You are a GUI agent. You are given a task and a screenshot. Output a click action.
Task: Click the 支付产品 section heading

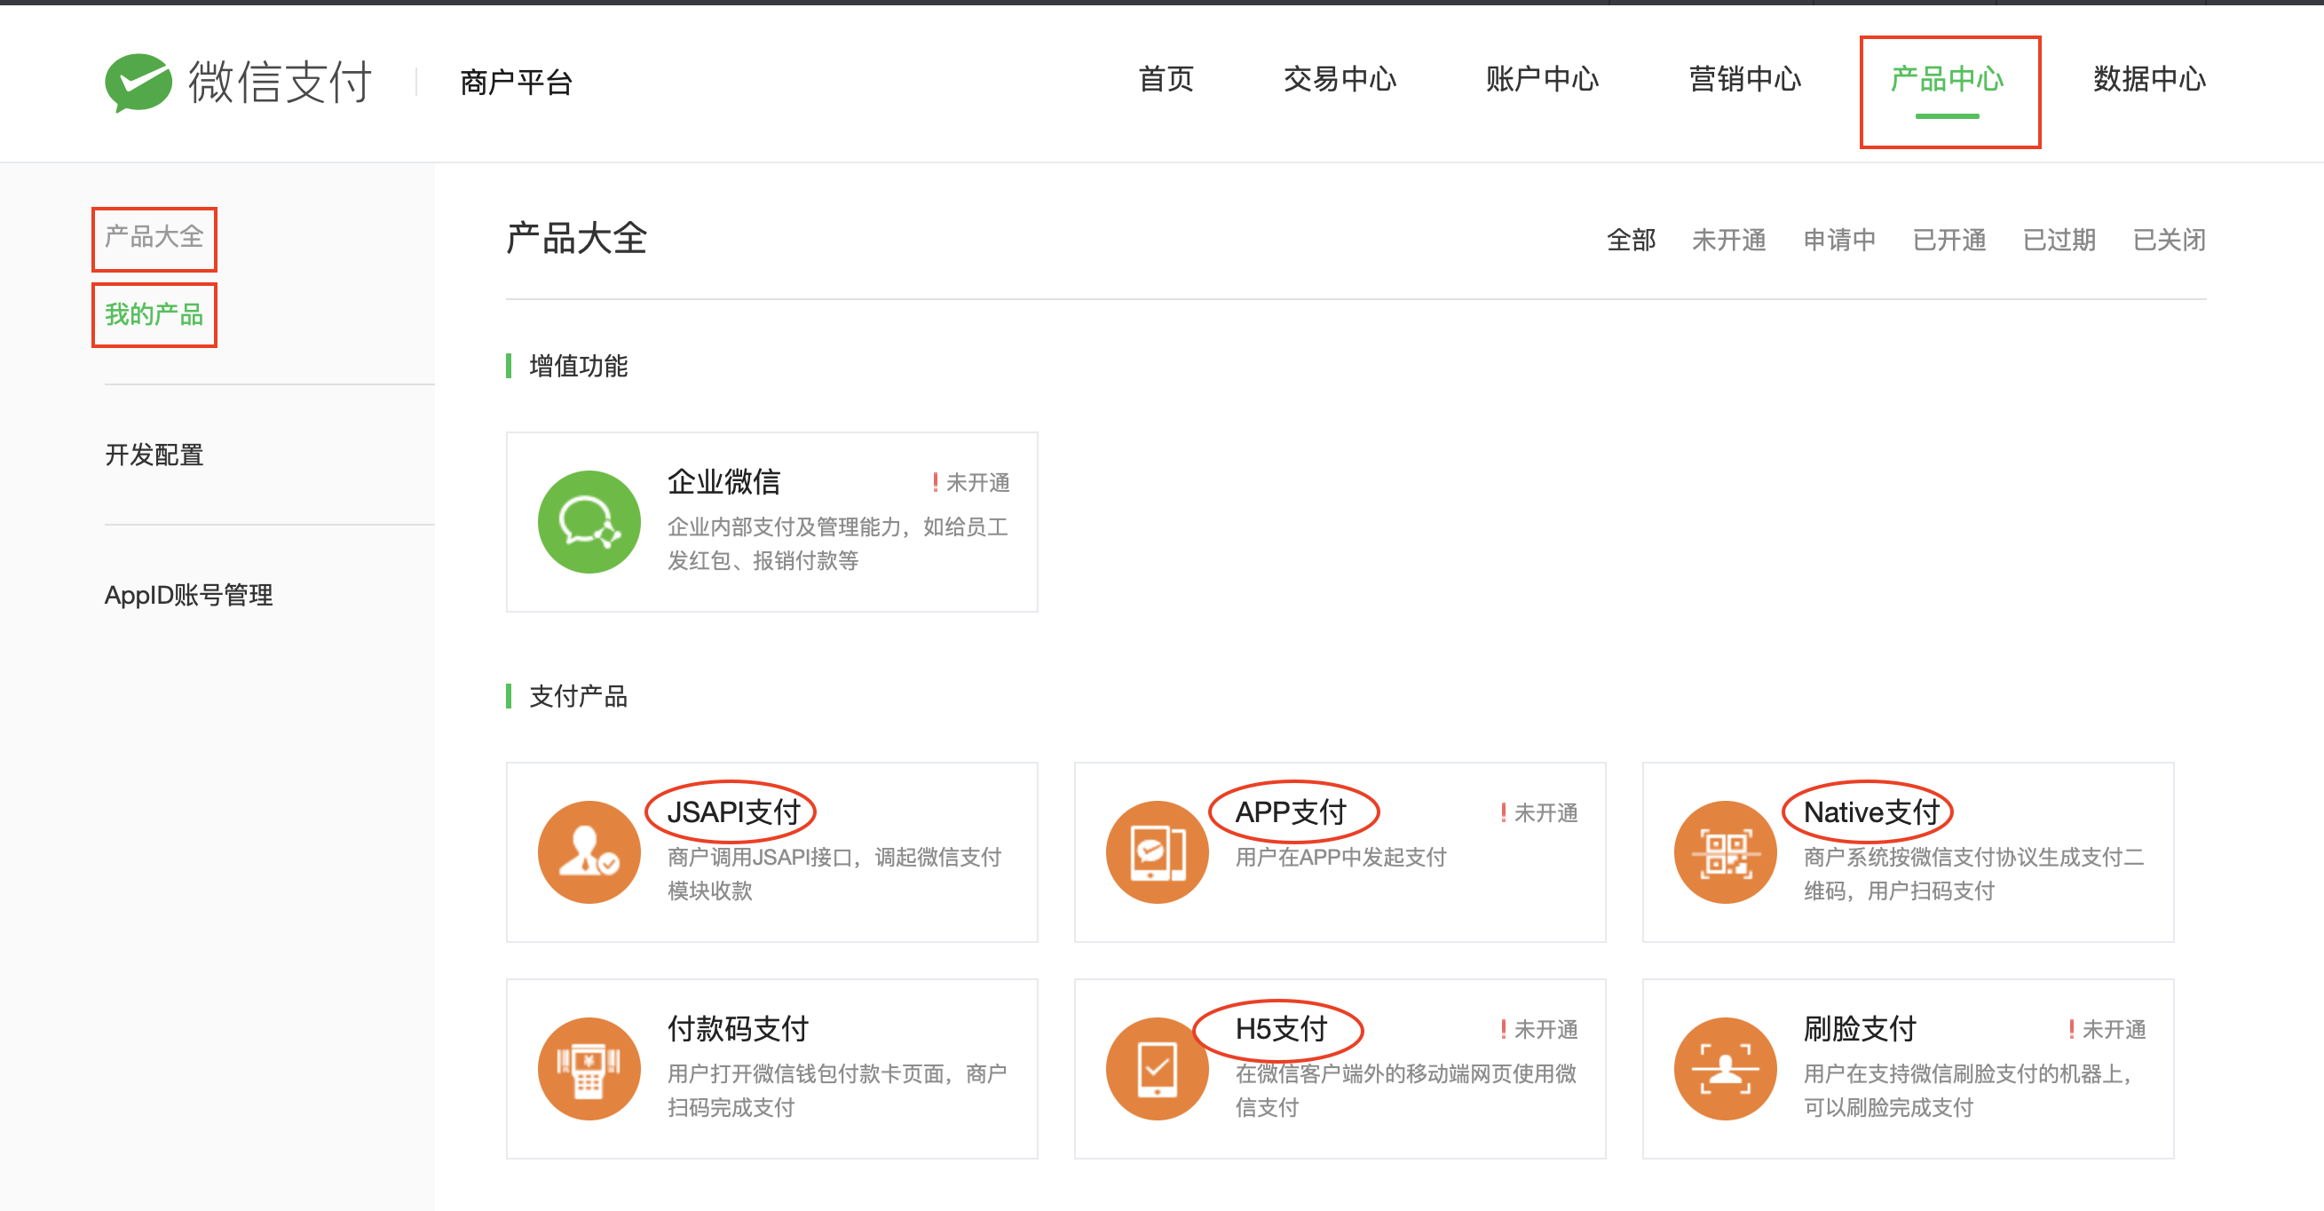tap(578, 697)
